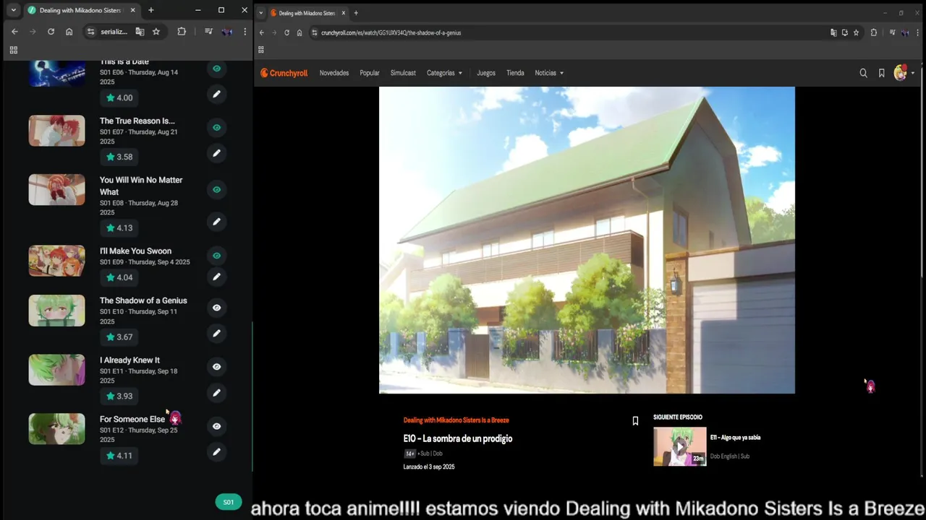The width and height of the screenshot is (926, 520).
Task: Open the home page in the left browser window
Action: pos(69,32)
